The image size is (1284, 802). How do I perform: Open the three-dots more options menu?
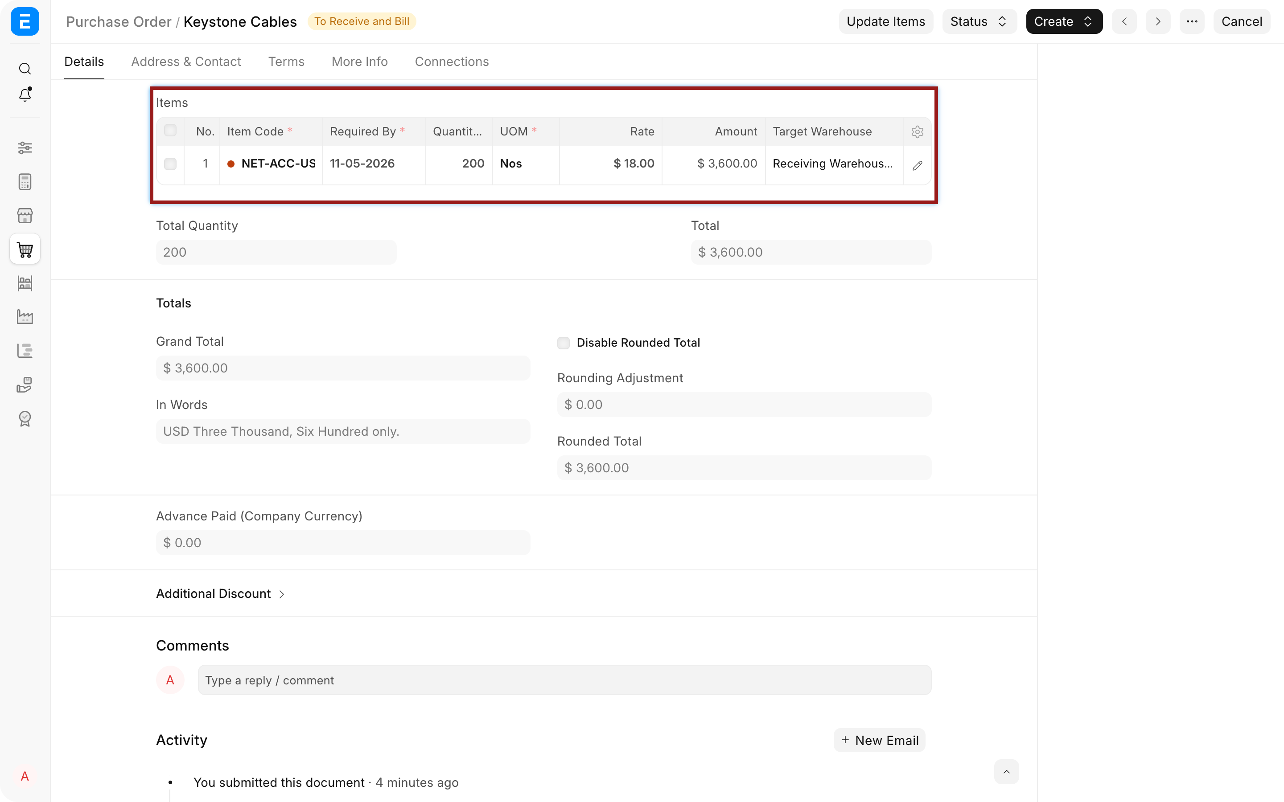click(1192, 21)
